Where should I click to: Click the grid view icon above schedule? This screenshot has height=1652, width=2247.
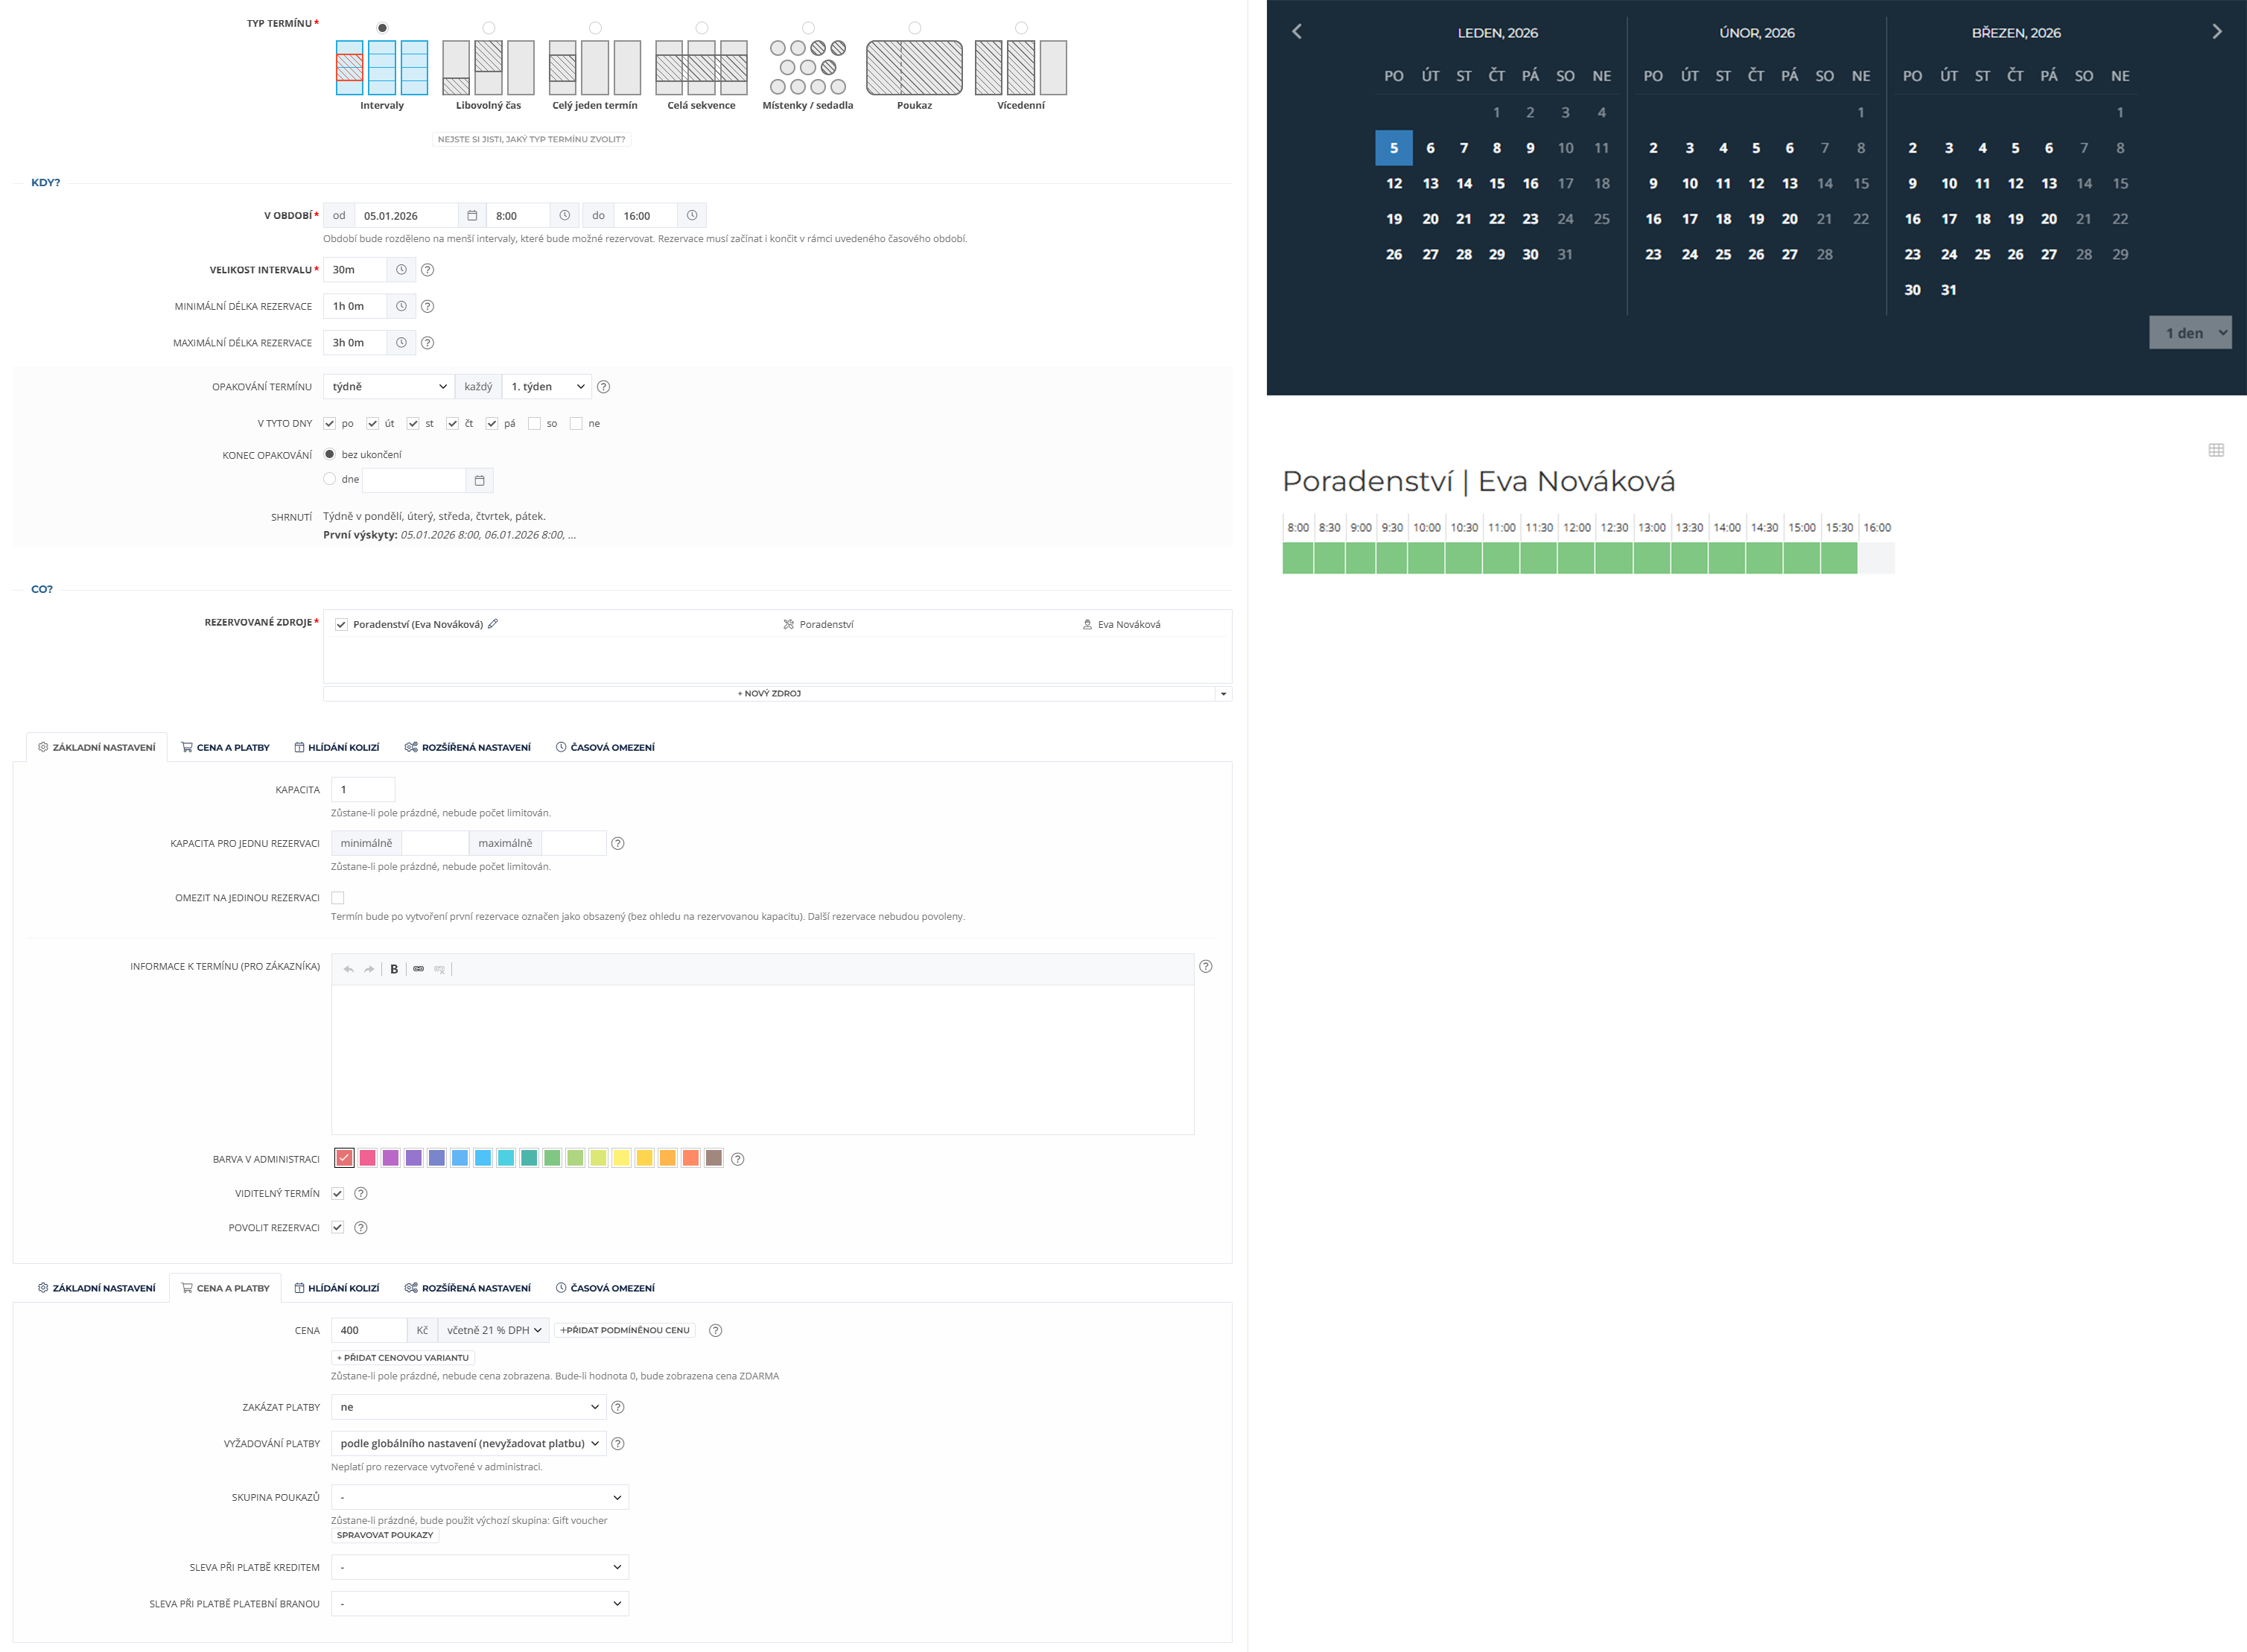click(x=2216, y=450)
